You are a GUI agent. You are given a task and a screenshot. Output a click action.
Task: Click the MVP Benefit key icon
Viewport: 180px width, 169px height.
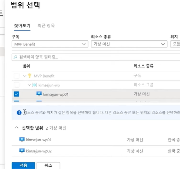pyautogui.click(x=30, y=76)
